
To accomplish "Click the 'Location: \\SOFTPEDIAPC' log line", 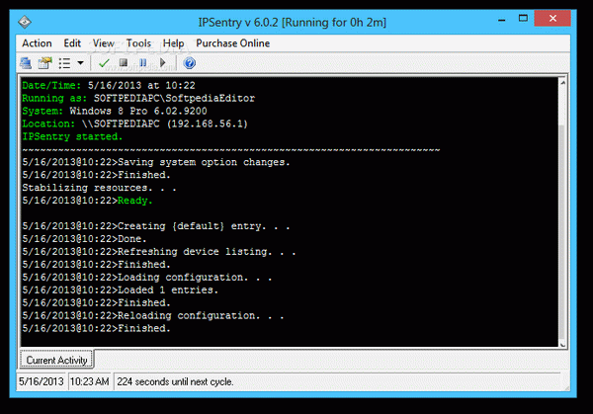I will (134, 124).
